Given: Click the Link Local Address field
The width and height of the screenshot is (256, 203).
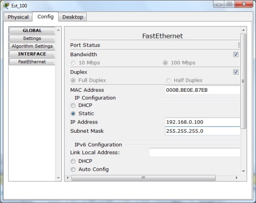Looking at the screenshot, I should click(x=194, y=152).
